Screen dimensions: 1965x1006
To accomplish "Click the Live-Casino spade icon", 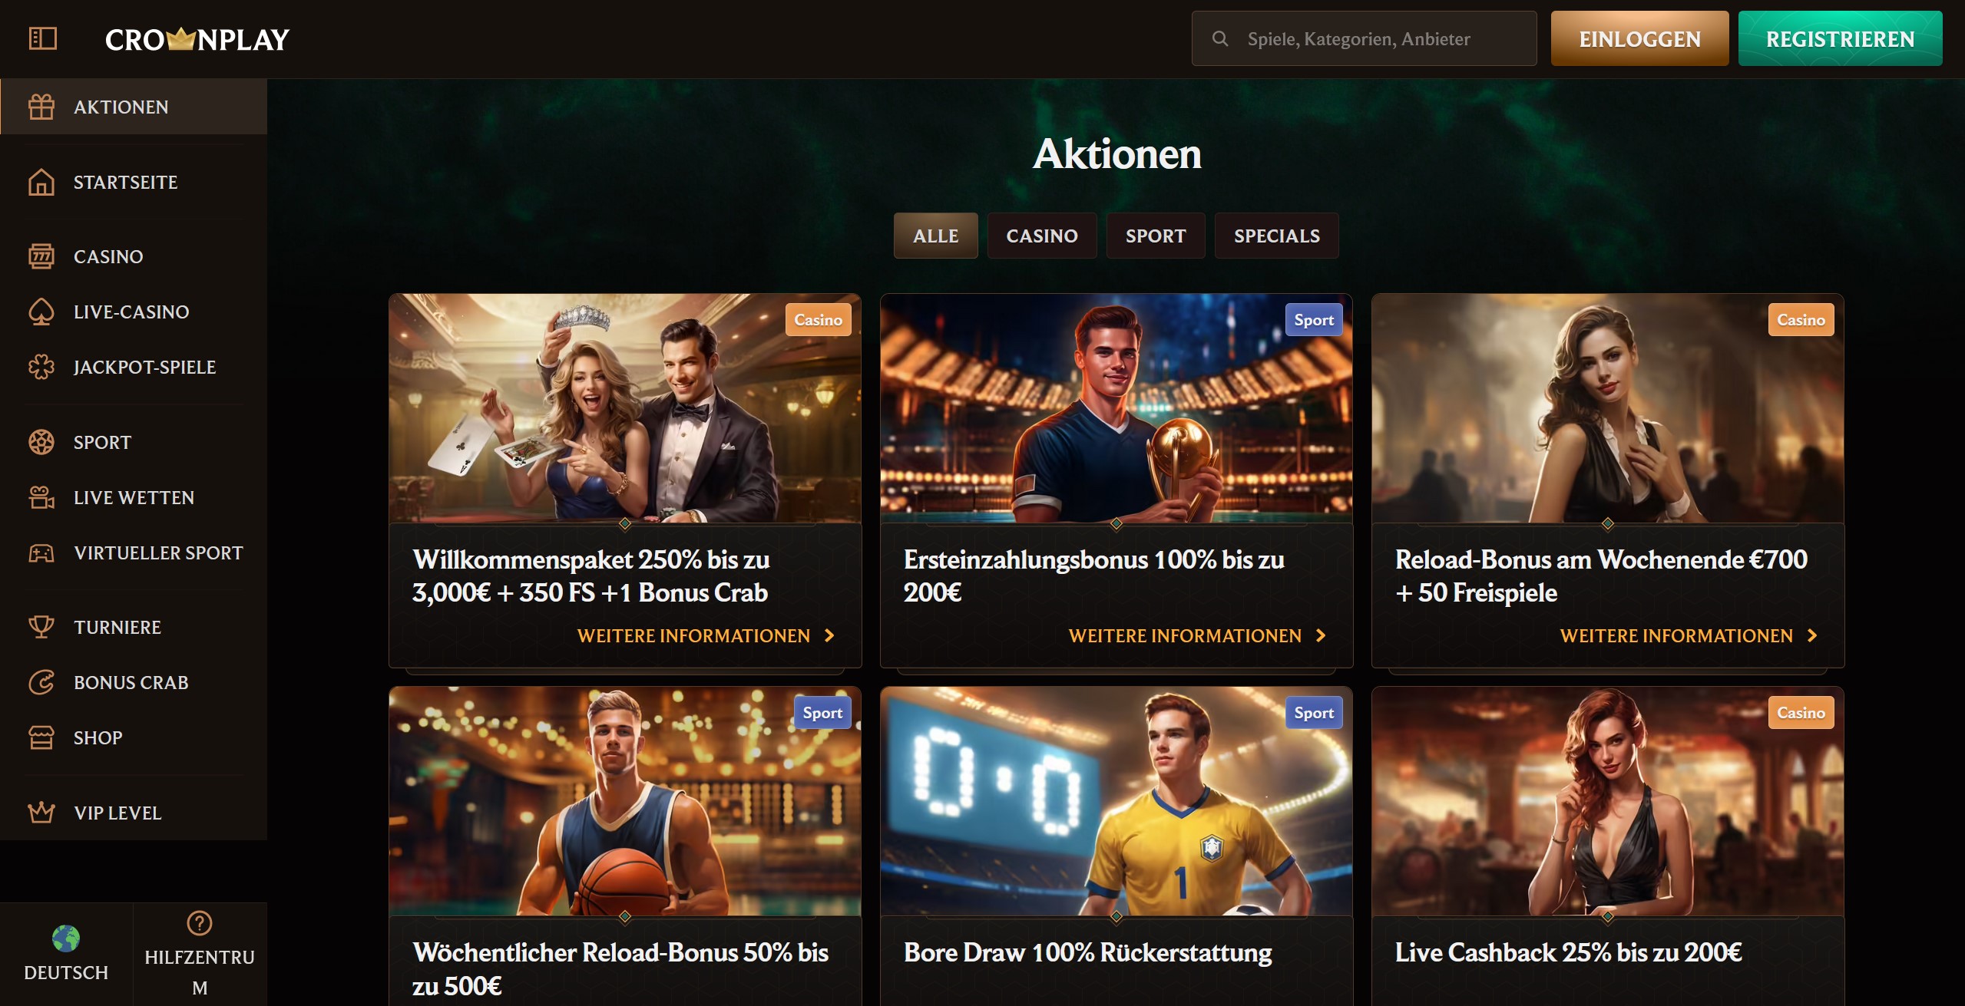I will point(41,312).
